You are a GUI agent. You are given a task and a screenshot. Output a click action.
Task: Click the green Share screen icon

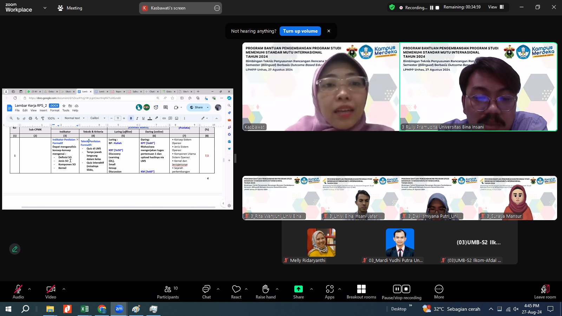tap(298, 289)
